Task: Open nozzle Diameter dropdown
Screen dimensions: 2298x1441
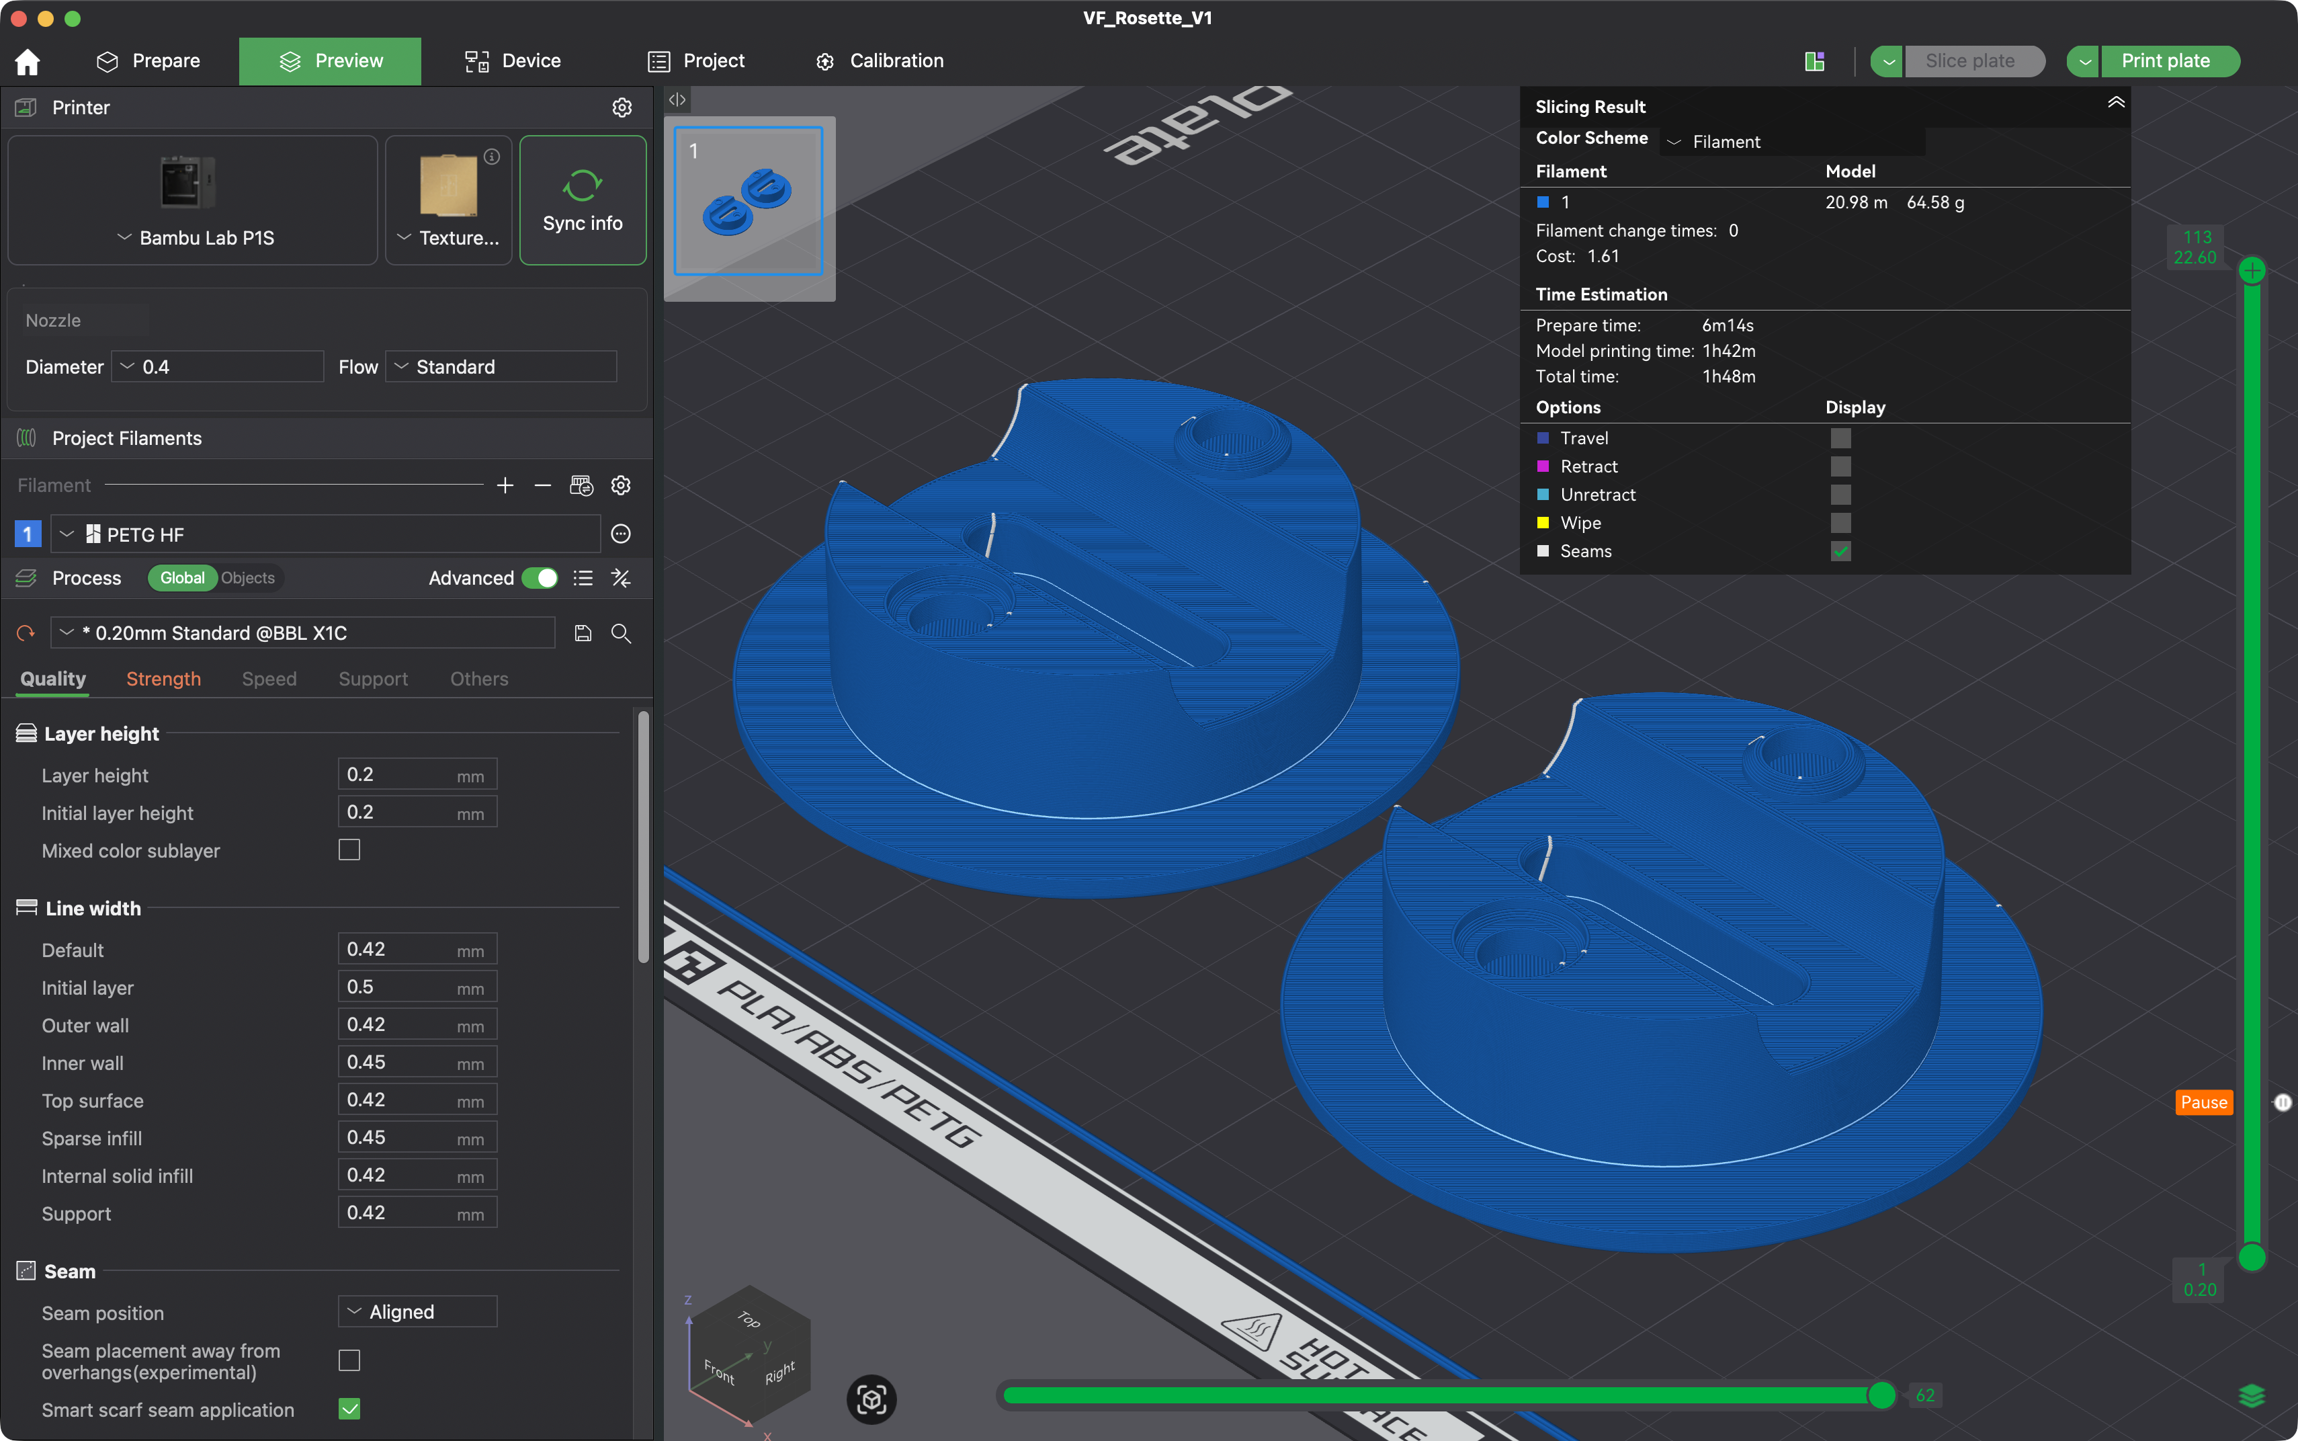Action: [x=218, y=367]
